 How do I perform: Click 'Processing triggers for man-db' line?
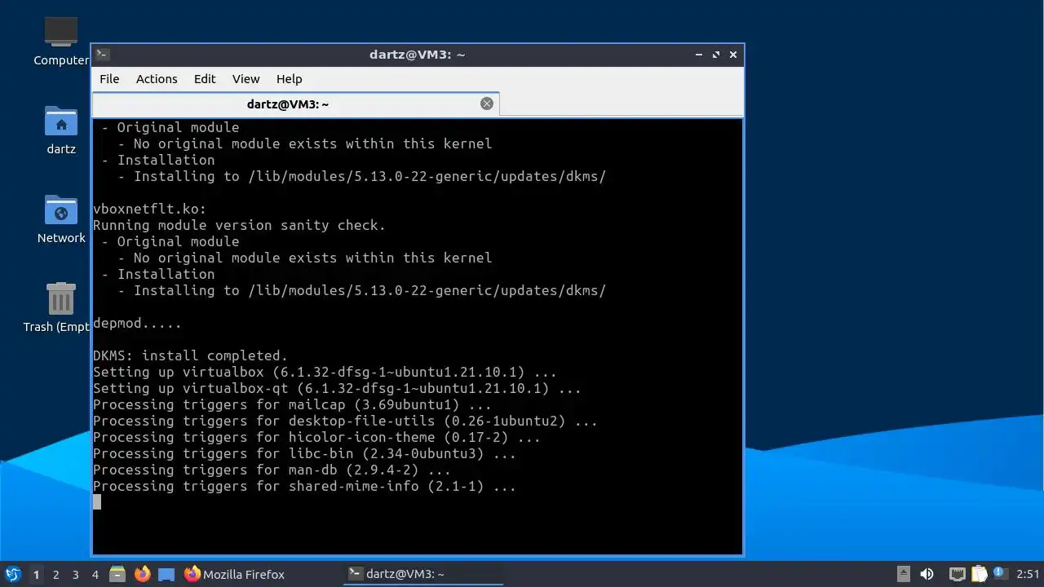(x=272, y=470)
